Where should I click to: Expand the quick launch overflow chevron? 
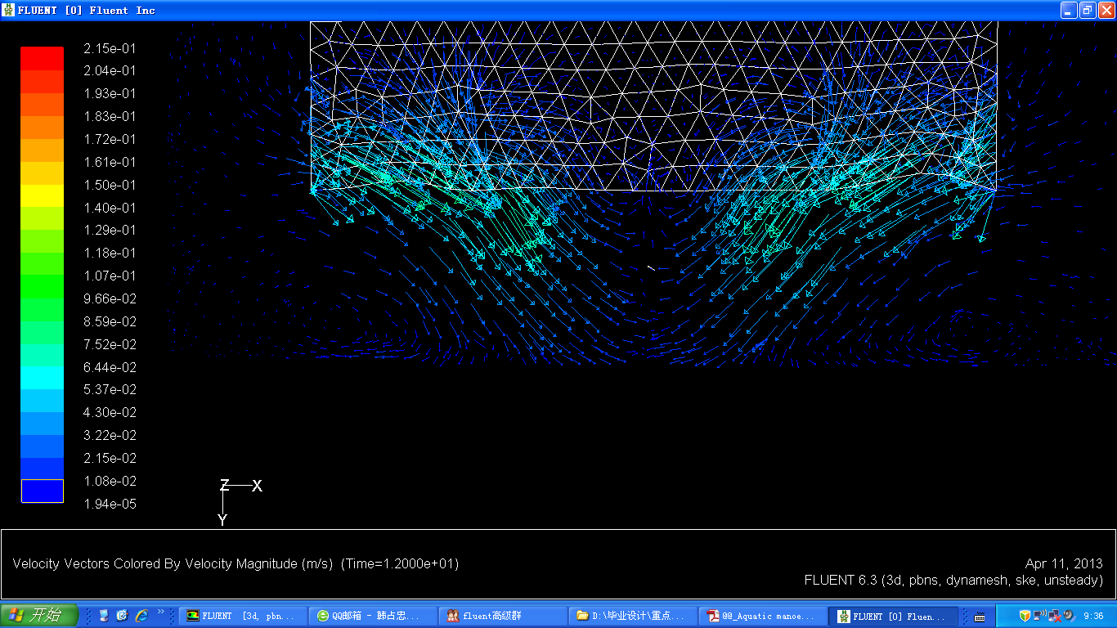tap(161, 612)
